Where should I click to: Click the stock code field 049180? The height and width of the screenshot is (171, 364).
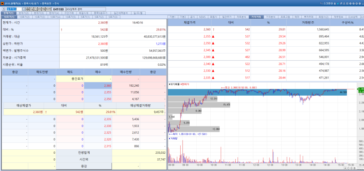[59, 9]
